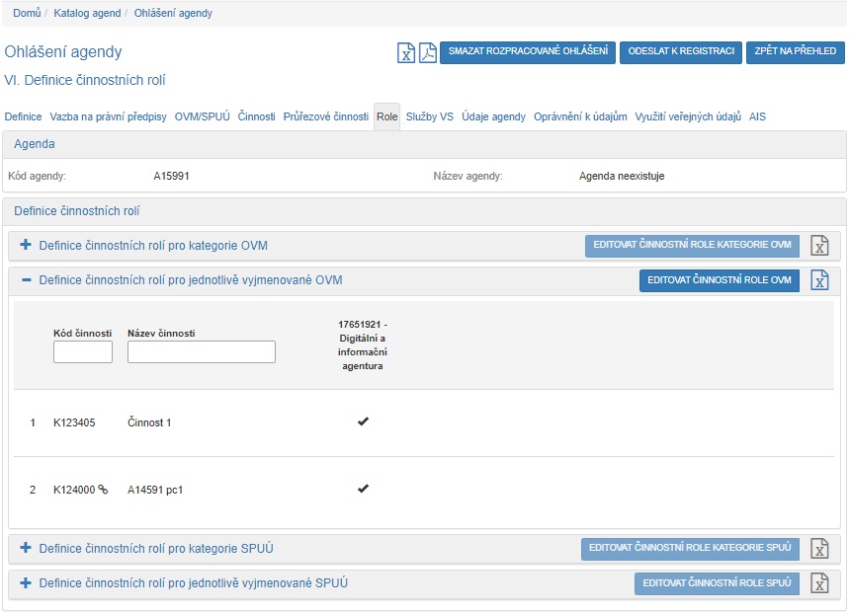Collapse section for jednotlivě vyjmenované OVM
This screenshot has height=612, width=850.
pyautogui.click(x=26, y=280)
